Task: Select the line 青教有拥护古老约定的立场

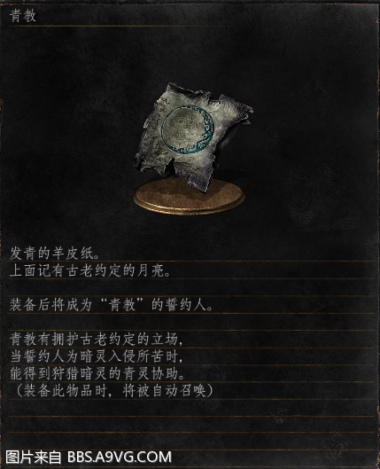Action: 96,340
